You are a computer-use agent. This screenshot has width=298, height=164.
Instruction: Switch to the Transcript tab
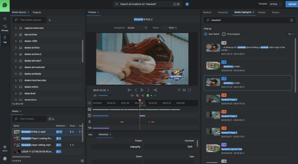point(223,12)
